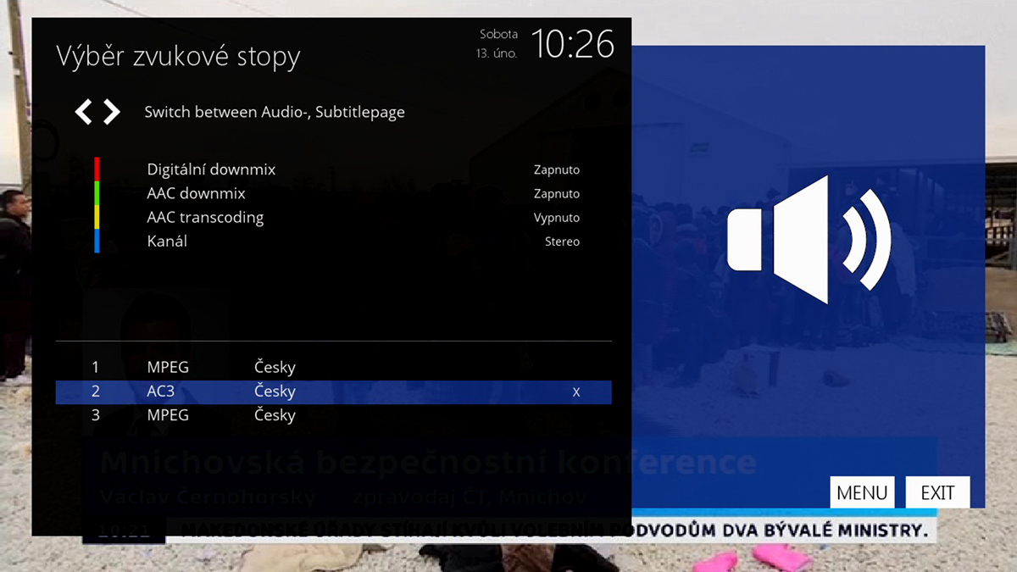Toggle AAC transcoding Vypnuto value
The height and width of the screenshot is (572, 1017).
(556, 218)
